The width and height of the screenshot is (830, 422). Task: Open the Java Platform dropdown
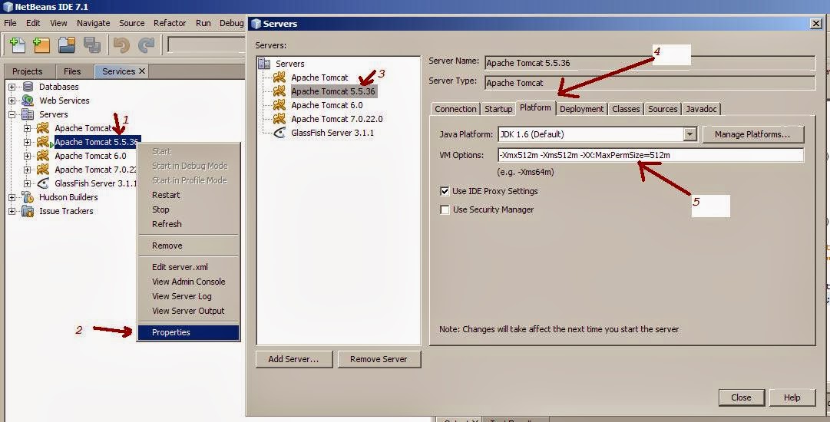tap(689, 134)
